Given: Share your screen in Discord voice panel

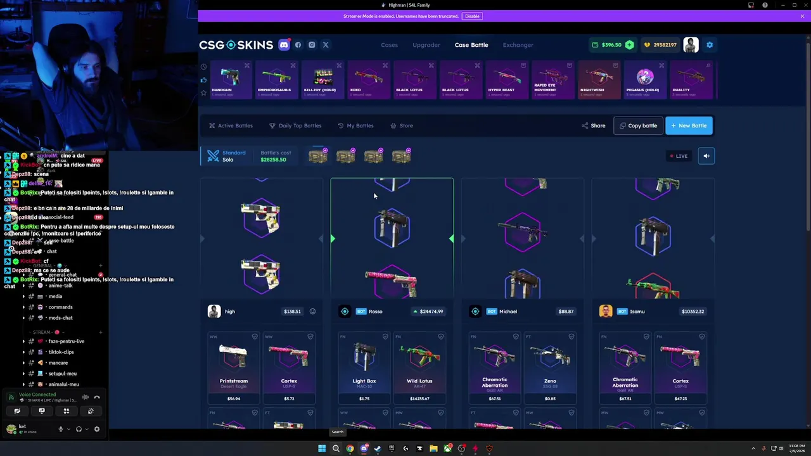Looking at the screenshot, I should click(x=42, y=411).
